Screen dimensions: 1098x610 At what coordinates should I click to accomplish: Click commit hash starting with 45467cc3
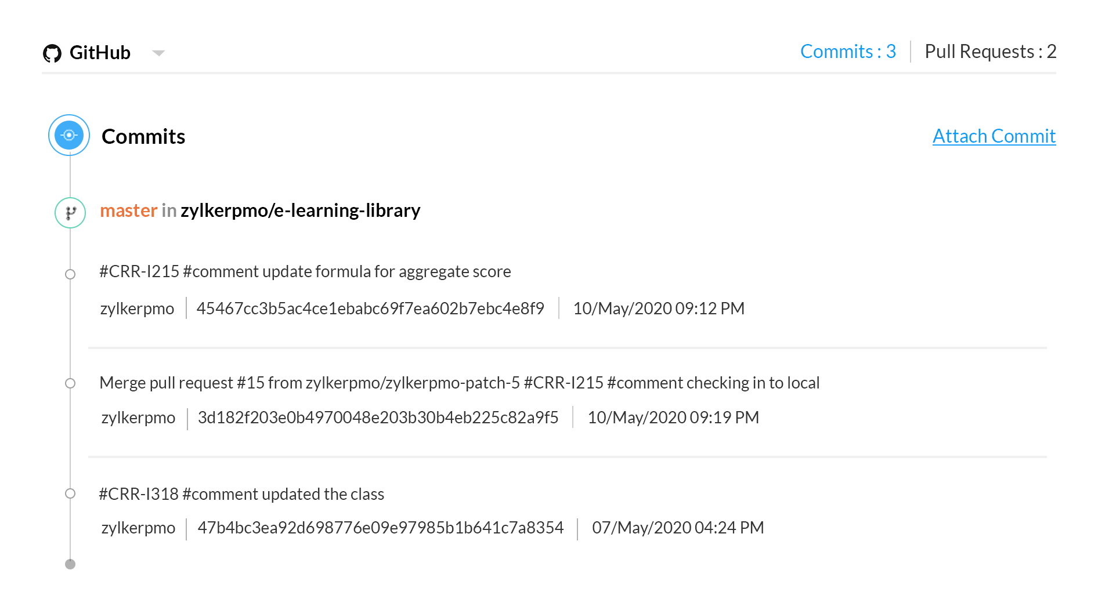tap(370, 308)
